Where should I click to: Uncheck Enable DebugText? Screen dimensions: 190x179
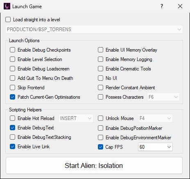coord(12,128)
